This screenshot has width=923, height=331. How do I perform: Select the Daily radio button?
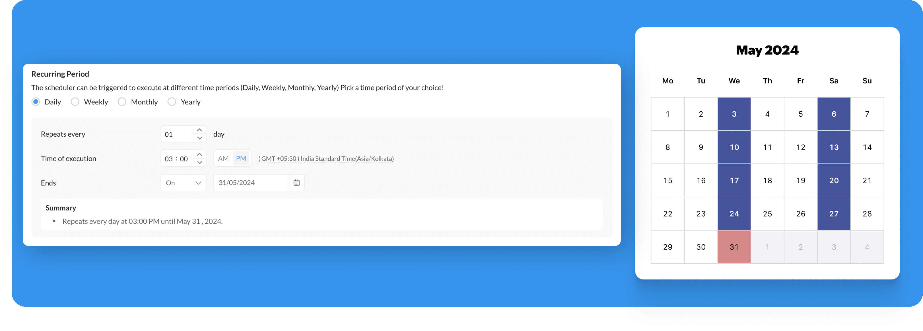coord(36,102)
